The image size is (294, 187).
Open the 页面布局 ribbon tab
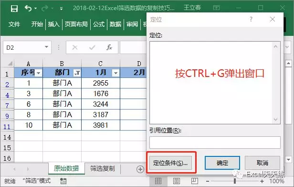76,24
